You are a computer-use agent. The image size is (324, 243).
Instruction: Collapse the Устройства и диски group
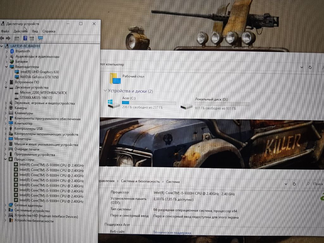click(105, 91)
